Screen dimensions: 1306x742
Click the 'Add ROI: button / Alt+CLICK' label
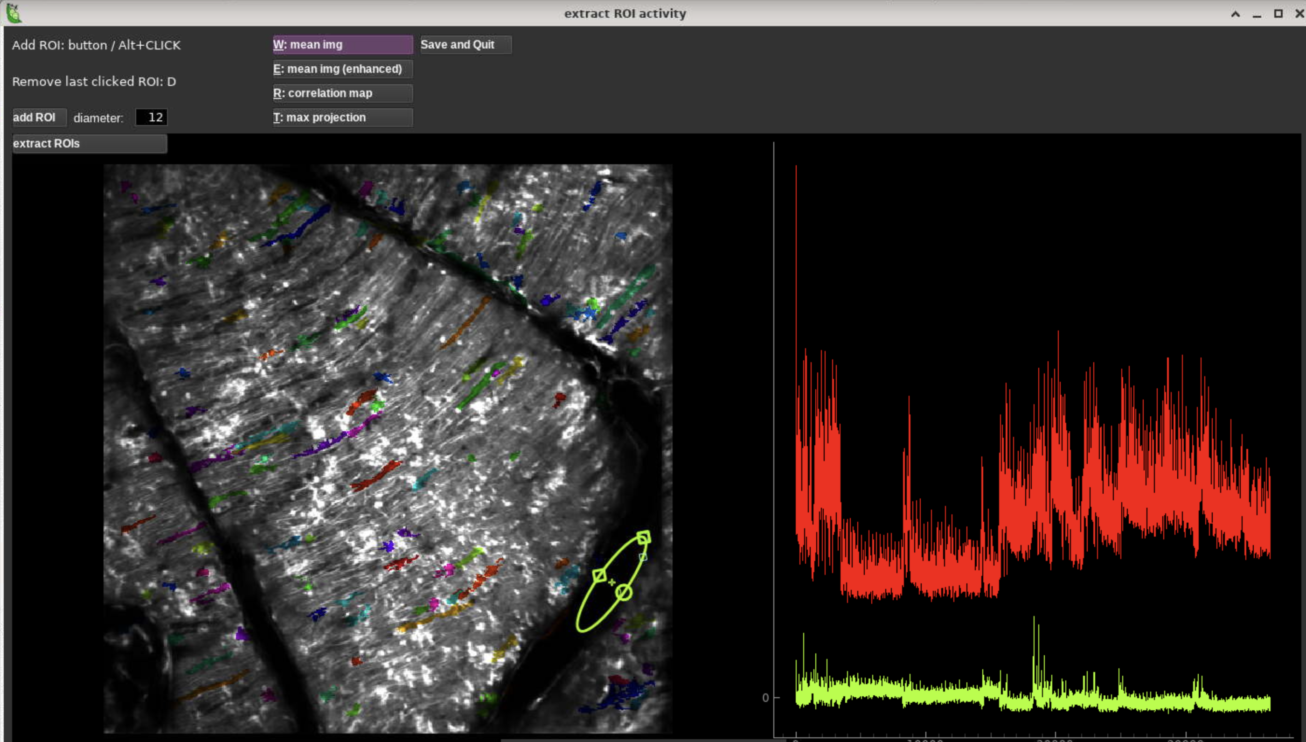[x=96, y=45]
